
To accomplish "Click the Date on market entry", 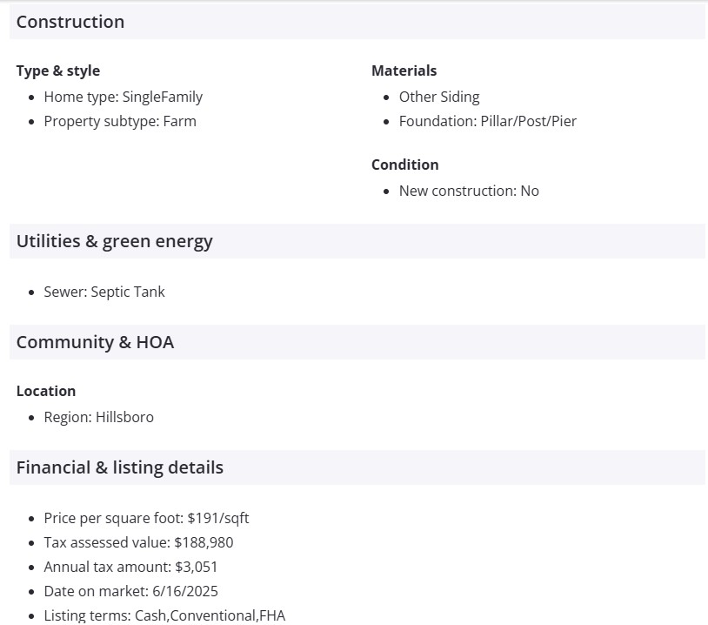I will (x=130, y=591).
